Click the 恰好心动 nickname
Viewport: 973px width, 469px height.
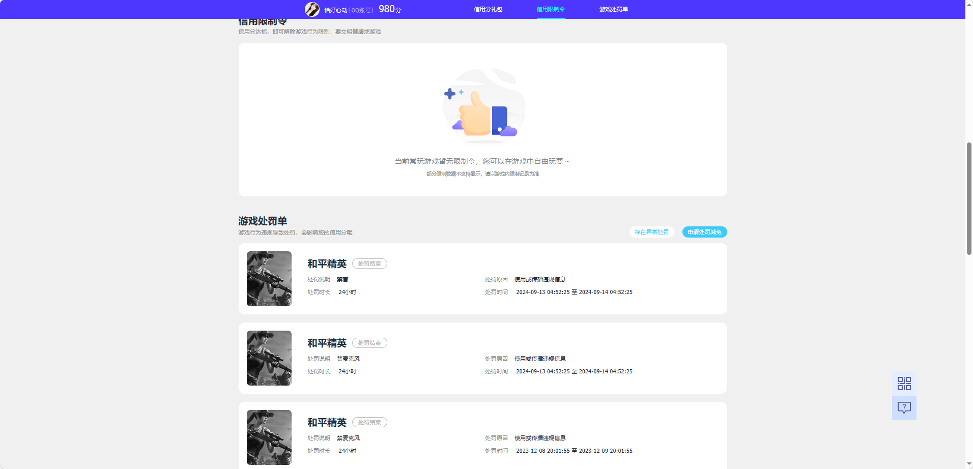[x=335, y=9]
